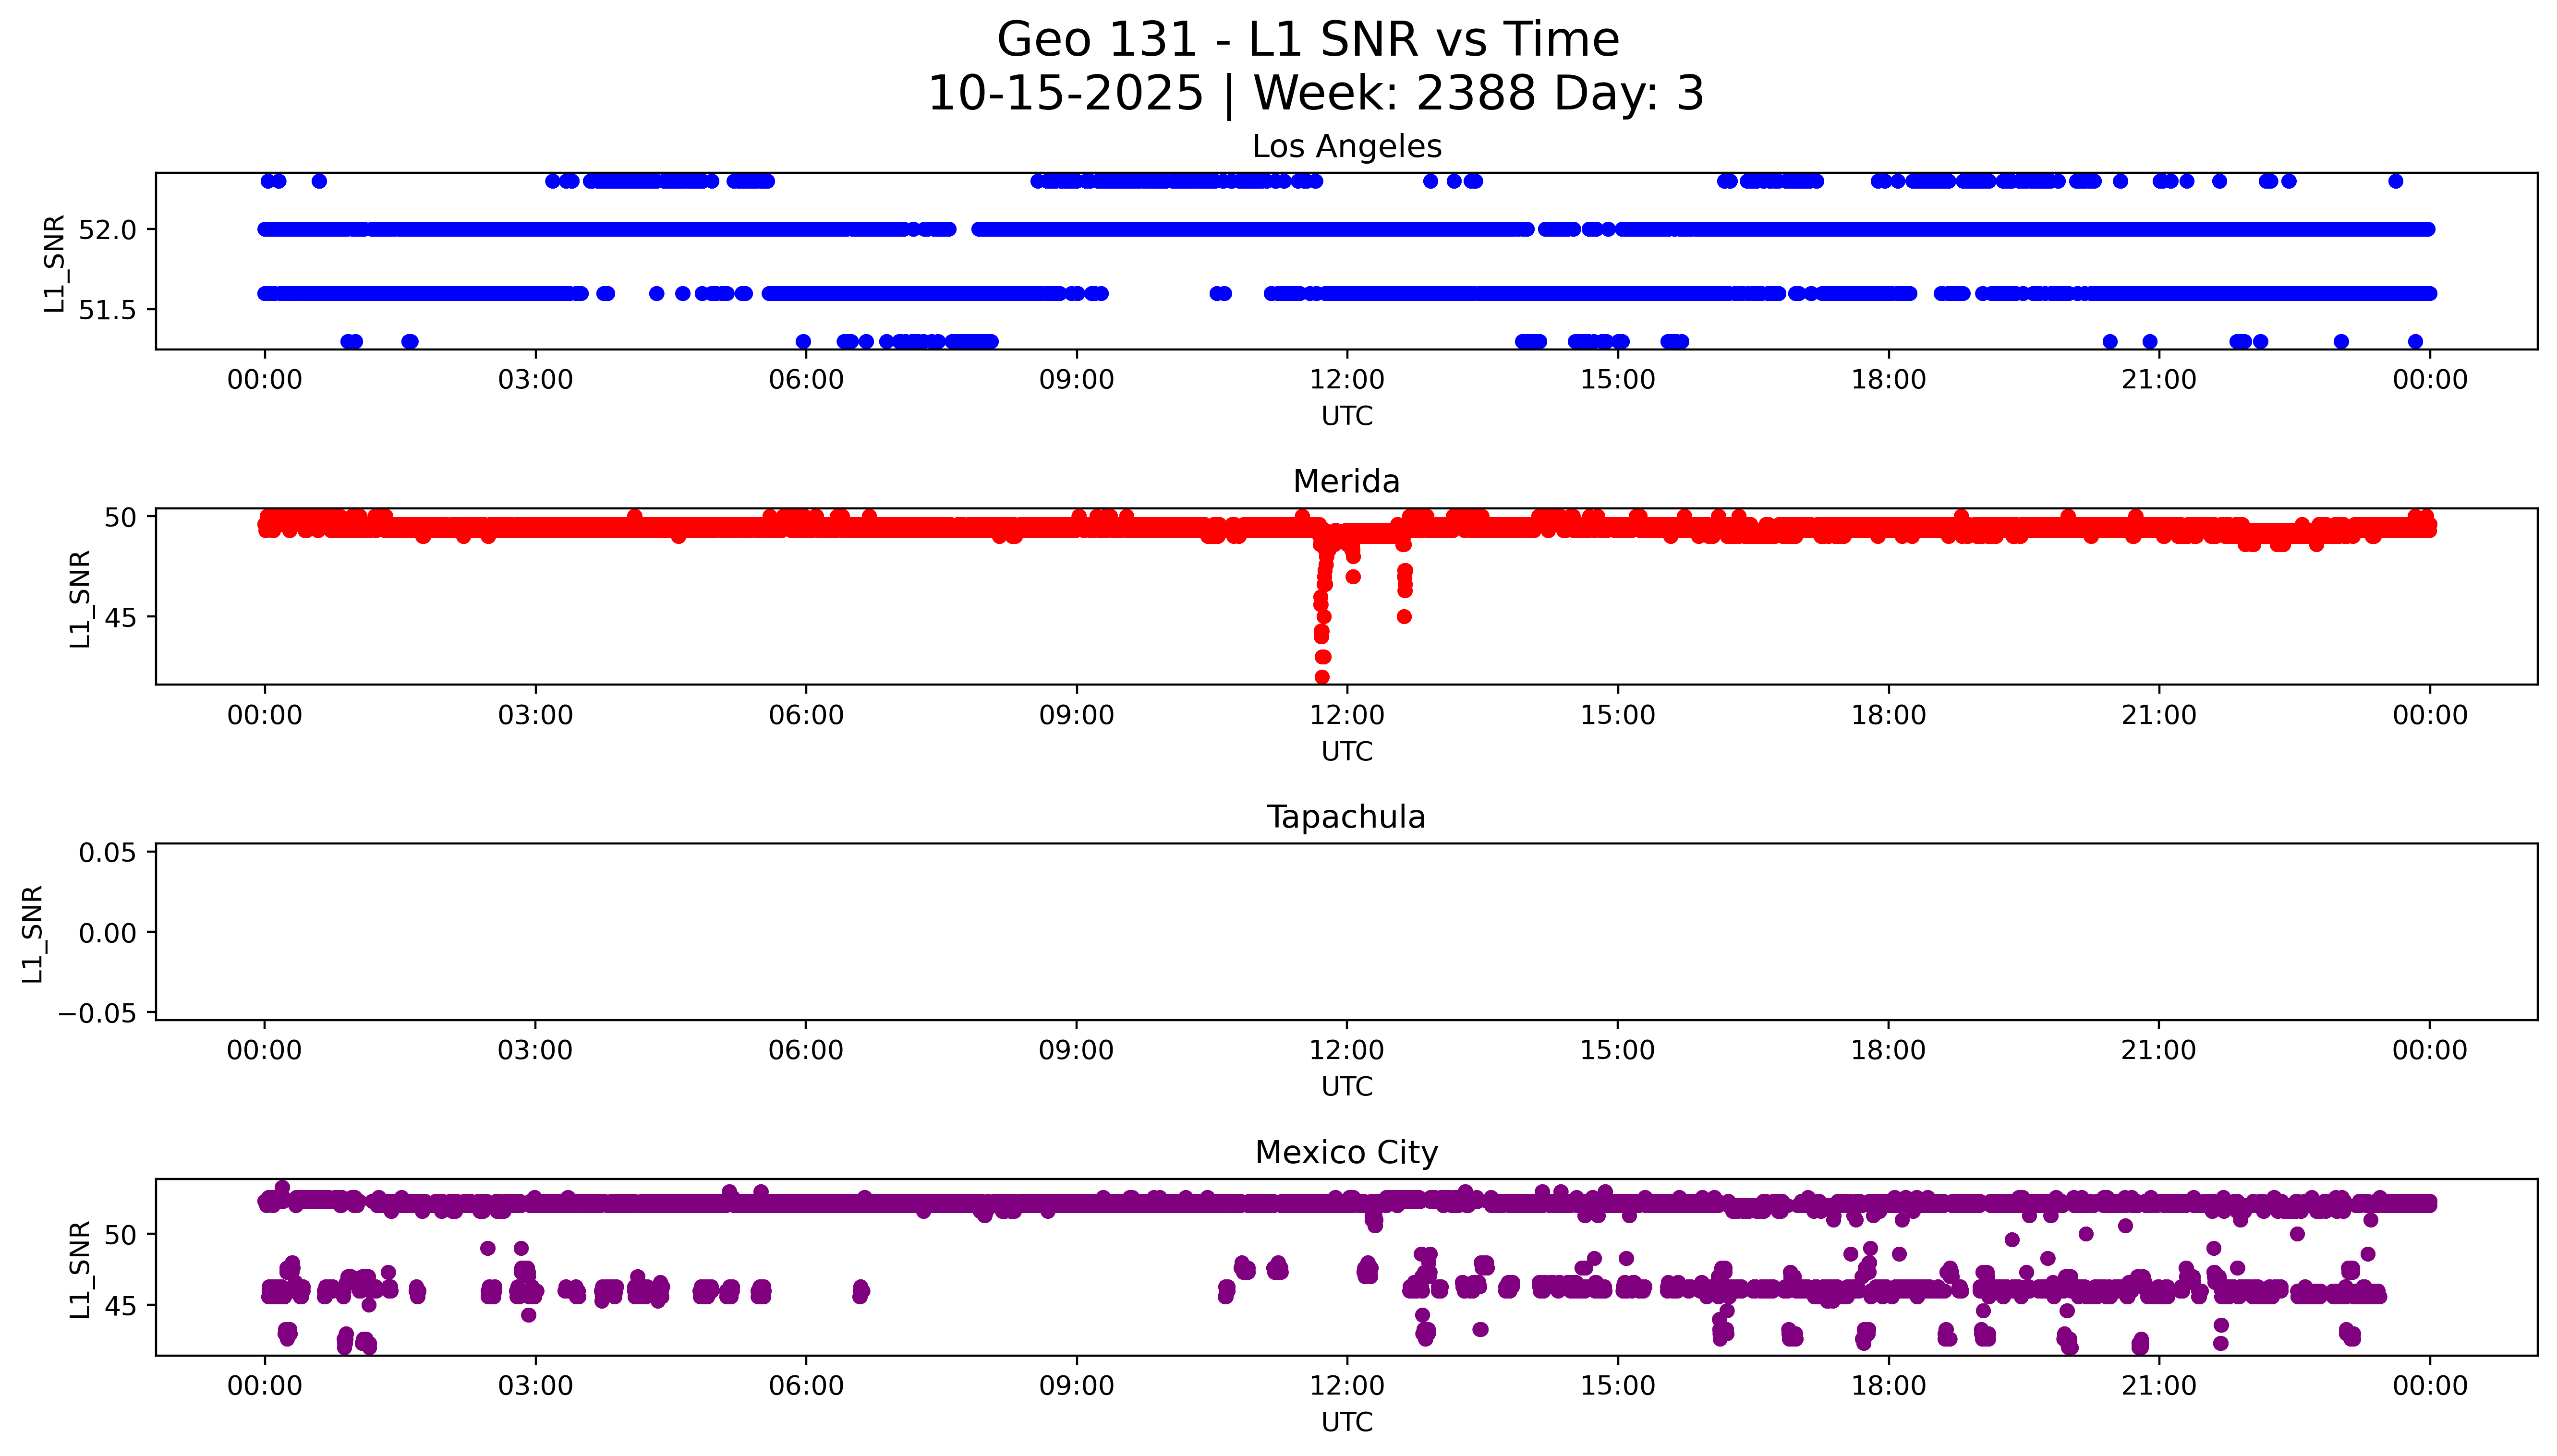
Task: Click the 50 y-axis label on the Mexico City plot
Action: click(120, 1236)
